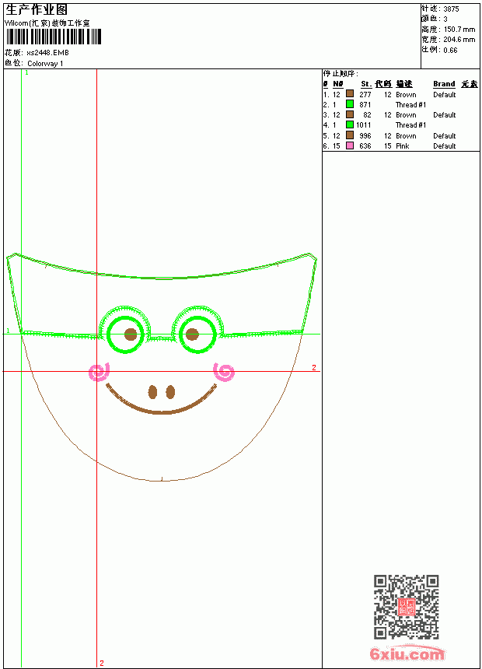Screen dimensions: 482x669
Task: Click the brown swatch in stop row 1
Action: pos(350,93)
